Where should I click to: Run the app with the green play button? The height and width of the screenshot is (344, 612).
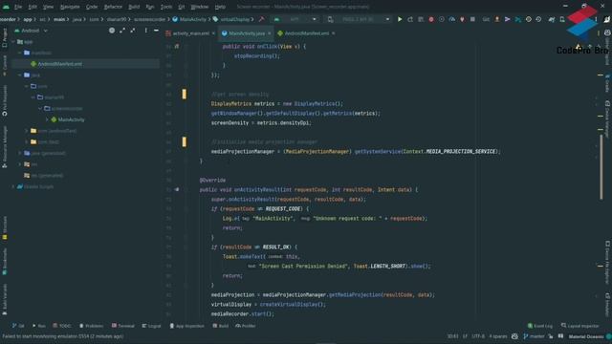tap(400, 19)
